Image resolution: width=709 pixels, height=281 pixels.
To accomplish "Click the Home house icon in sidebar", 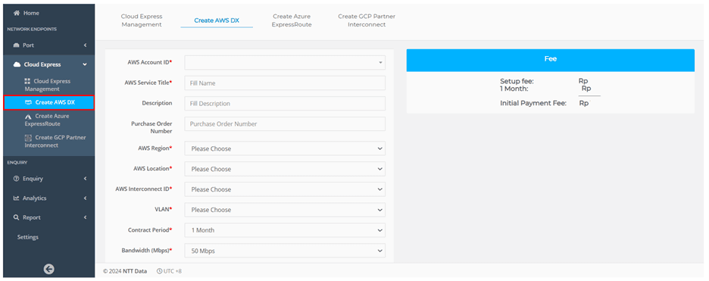I will click(17, 13).
